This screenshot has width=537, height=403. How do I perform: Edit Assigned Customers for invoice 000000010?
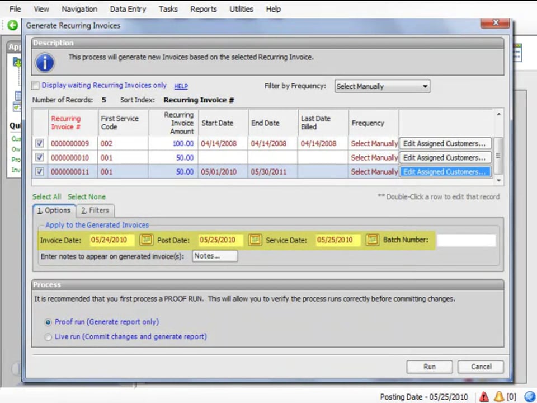click(445, 157)
